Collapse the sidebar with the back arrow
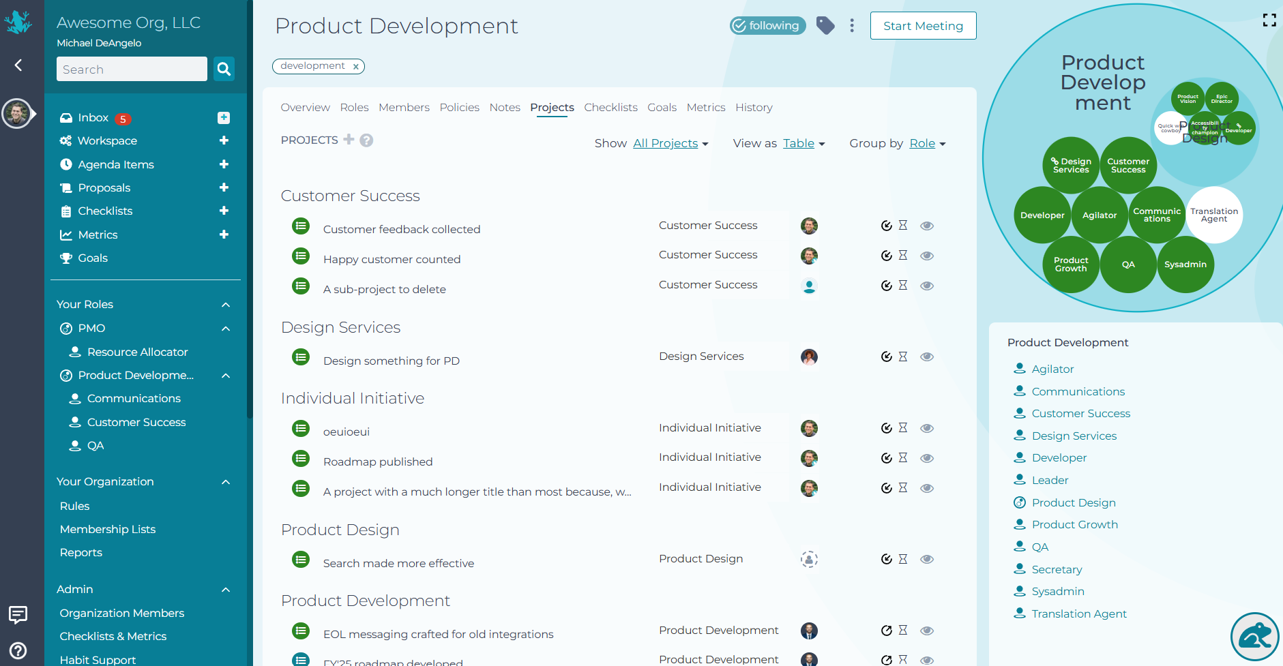The height and width of the screenshot is (666, 1283). [18, 65]
